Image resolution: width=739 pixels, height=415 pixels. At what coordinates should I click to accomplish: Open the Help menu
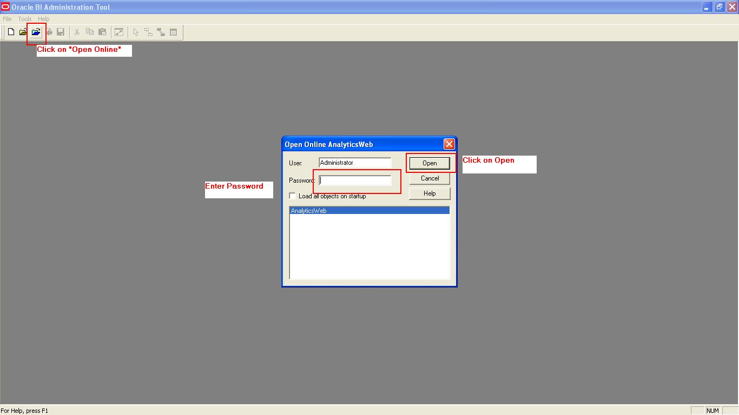tap(43, 18)
